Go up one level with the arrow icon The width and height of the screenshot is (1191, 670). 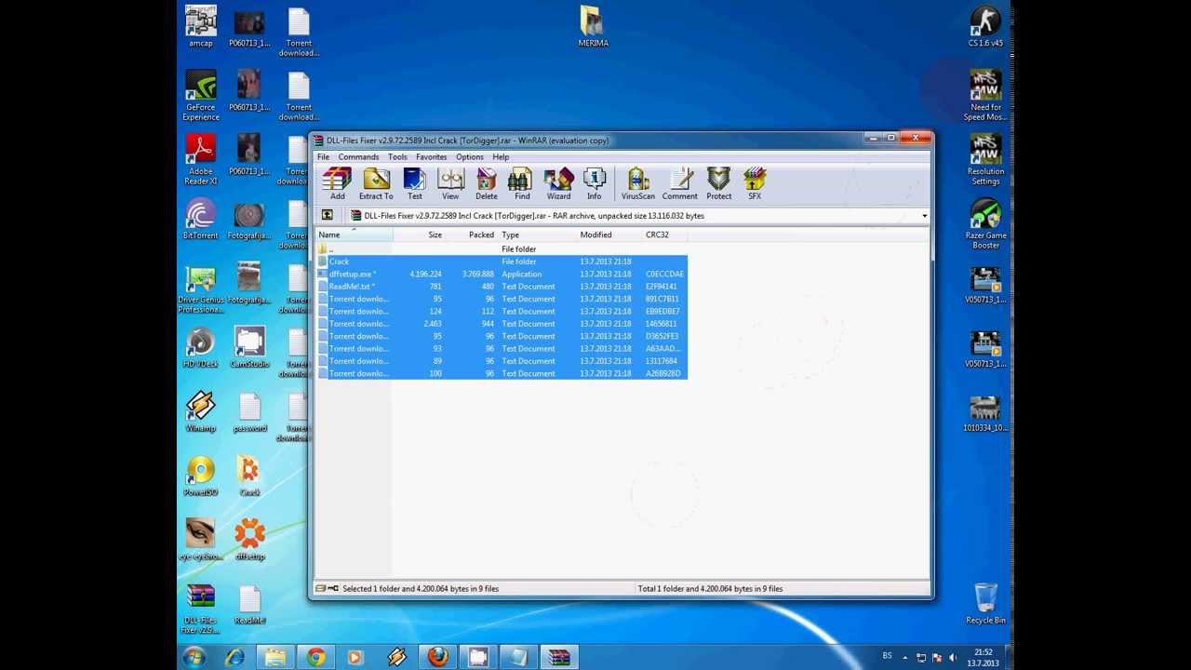(327, 216)
